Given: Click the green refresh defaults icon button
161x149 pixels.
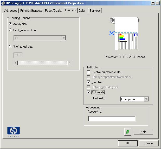Looking at the screenshot, I should tap(128, 132).
